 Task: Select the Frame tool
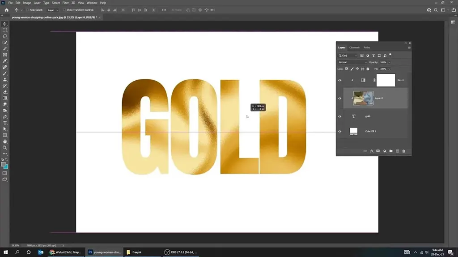coord(4,55)
